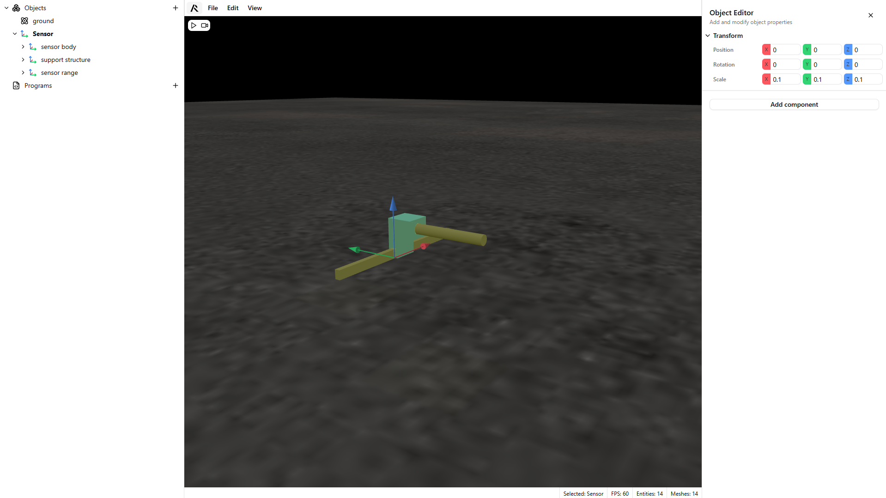Click the Add component button
This screenshot has width=886, height=498.
pyautogui.click(x=794, y=104)
